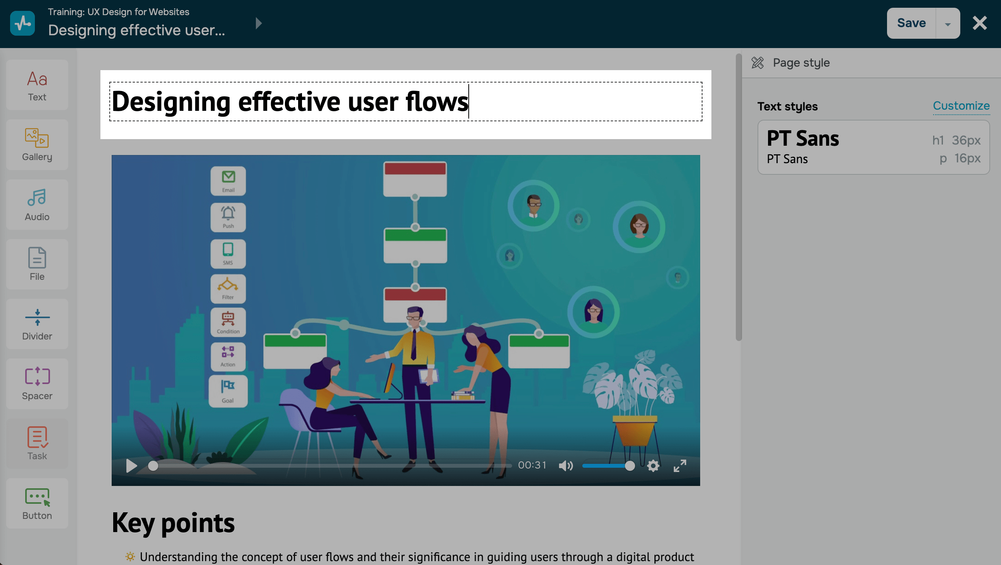1001x565 pixels.
Task: Play the user flows video
Action: pyautogui.click(x=131, y=465)
